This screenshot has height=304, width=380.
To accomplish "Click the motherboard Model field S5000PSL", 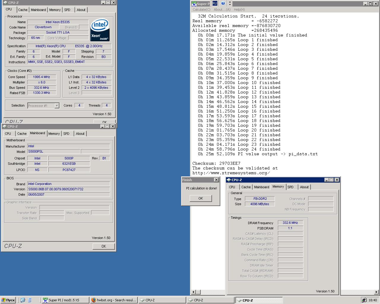I will coord(54,151).
